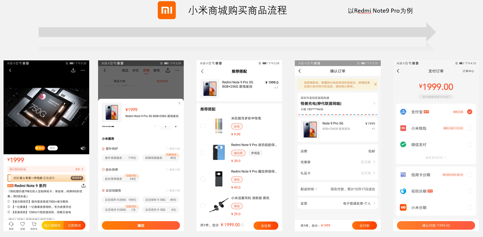Confirm specs with 确定 button
Viewport: 483px width, 237px height.
141,226
